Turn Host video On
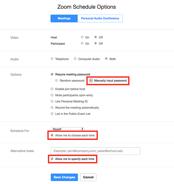The width and height of the screenshot is (174, 184). pyautogui.click(x=82, y=37)
